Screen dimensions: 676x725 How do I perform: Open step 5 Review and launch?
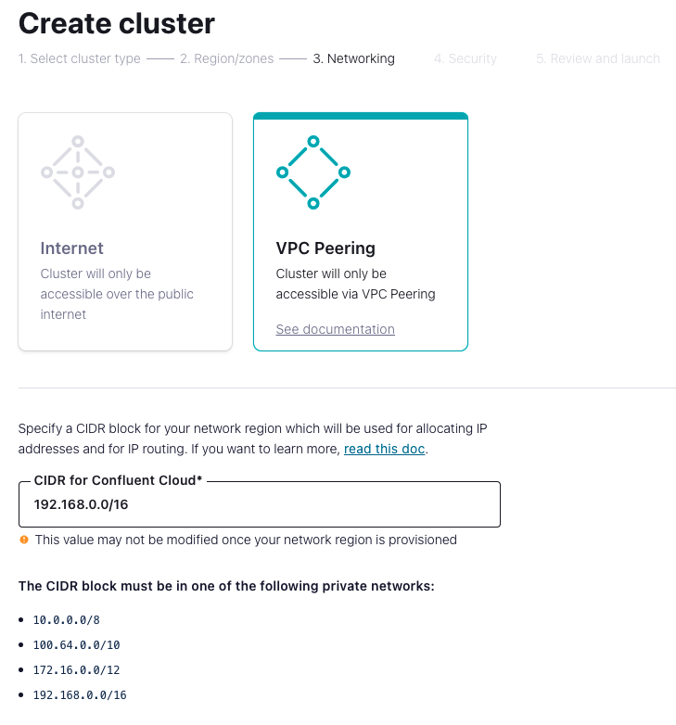598,58
